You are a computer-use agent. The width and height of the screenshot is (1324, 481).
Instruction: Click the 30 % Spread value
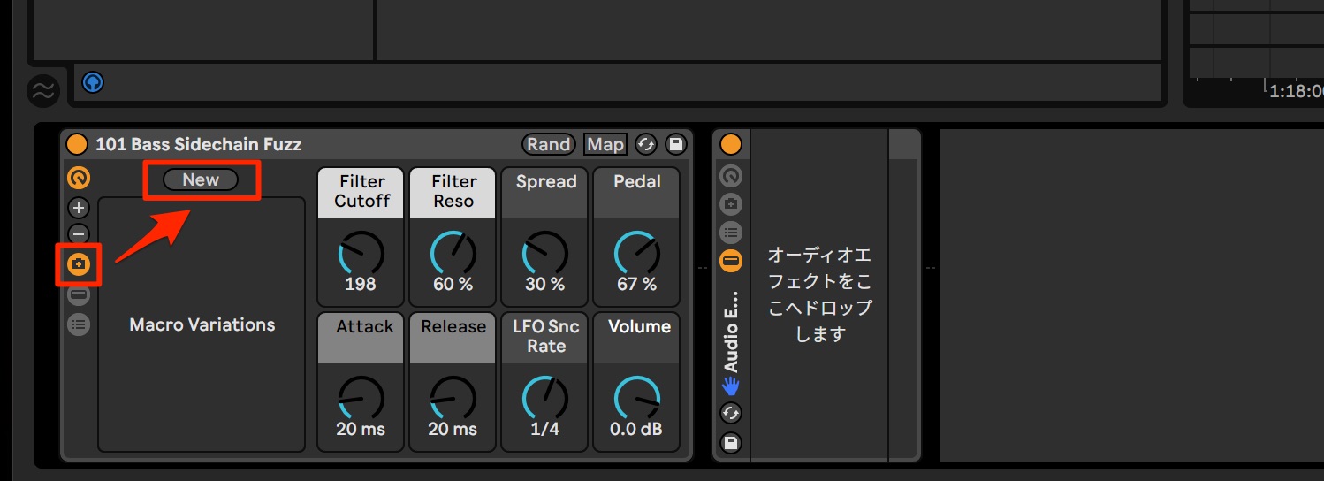[545, 285]
